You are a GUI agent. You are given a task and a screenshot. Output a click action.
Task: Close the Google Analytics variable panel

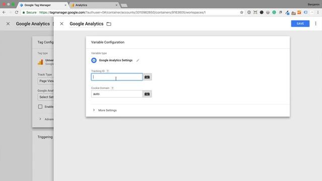(61, 24)
